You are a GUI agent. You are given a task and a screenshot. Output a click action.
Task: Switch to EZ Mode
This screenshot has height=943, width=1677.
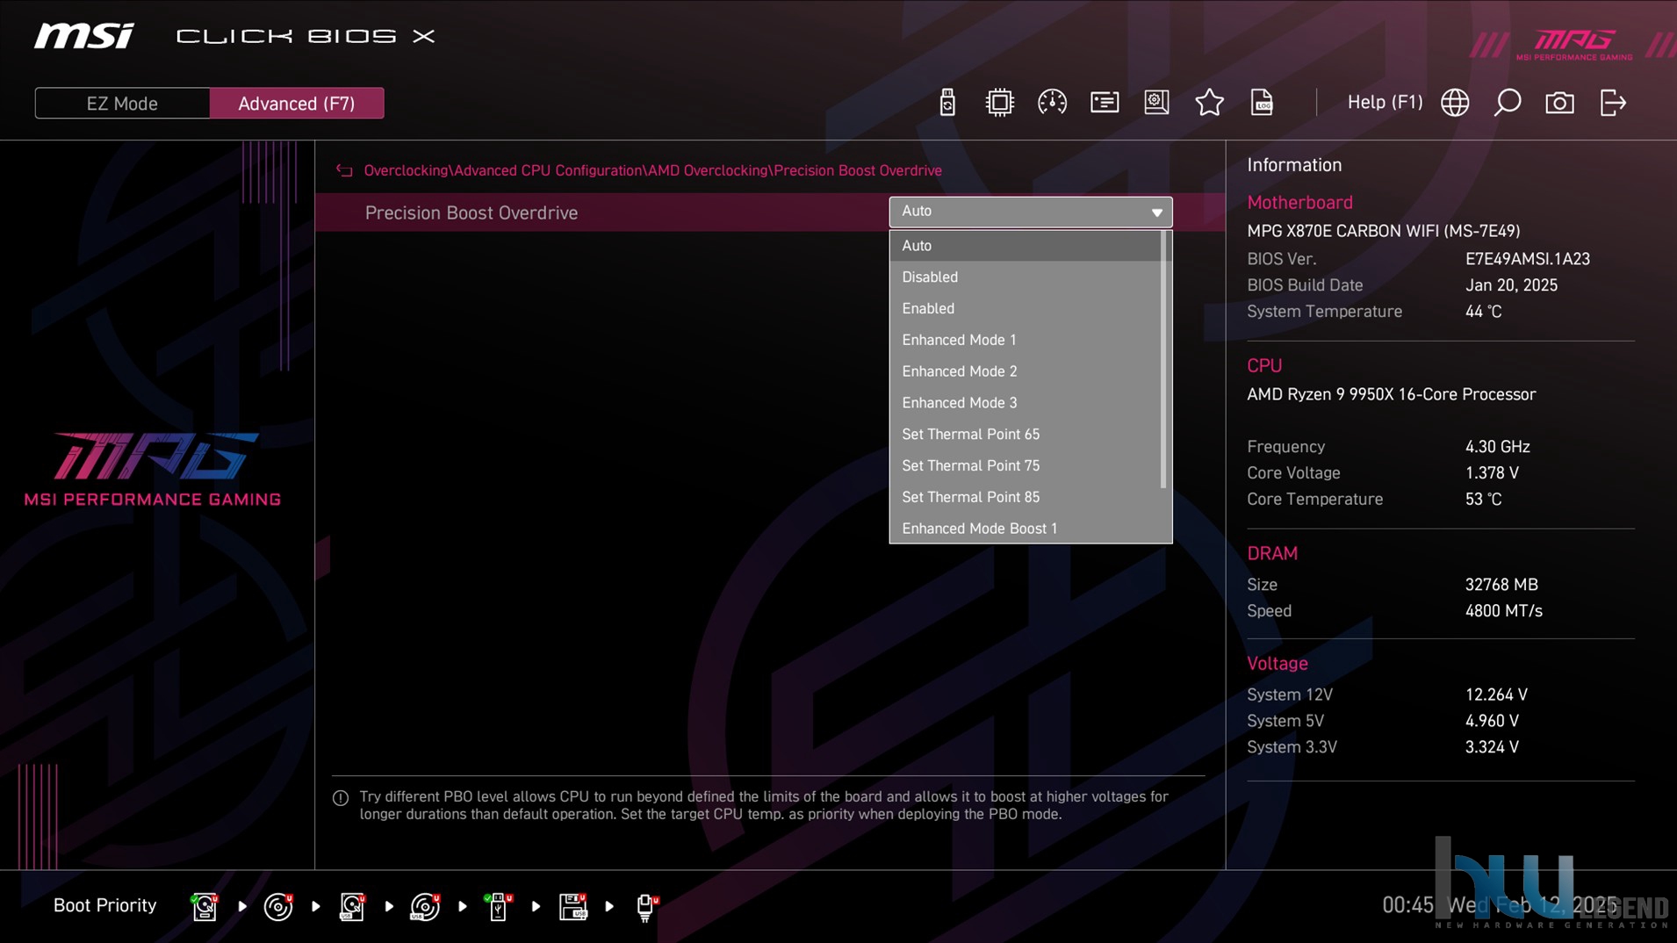point(122,103)
